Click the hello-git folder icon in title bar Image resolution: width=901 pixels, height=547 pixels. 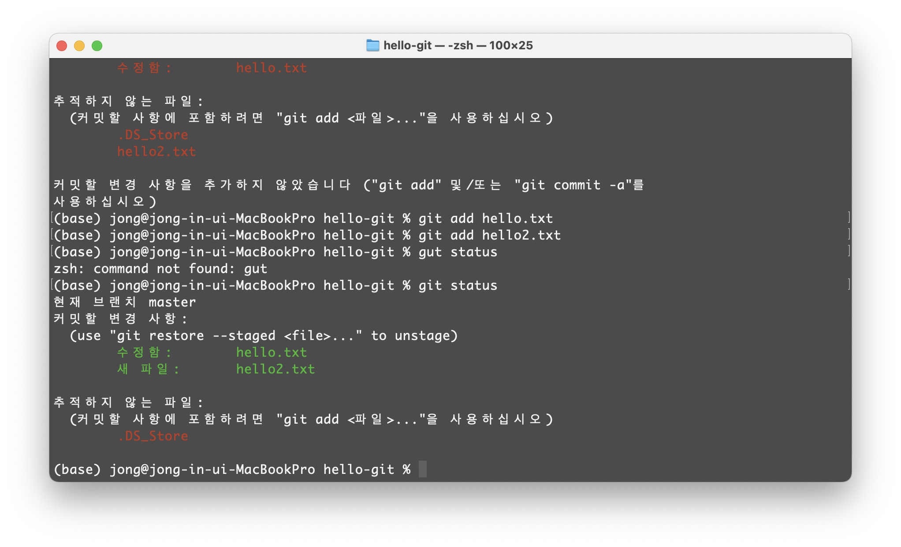pos(372,45)
